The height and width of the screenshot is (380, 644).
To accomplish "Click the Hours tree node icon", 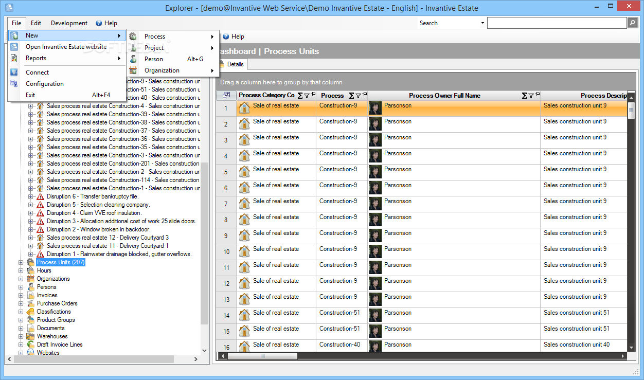I will (30, 270).
